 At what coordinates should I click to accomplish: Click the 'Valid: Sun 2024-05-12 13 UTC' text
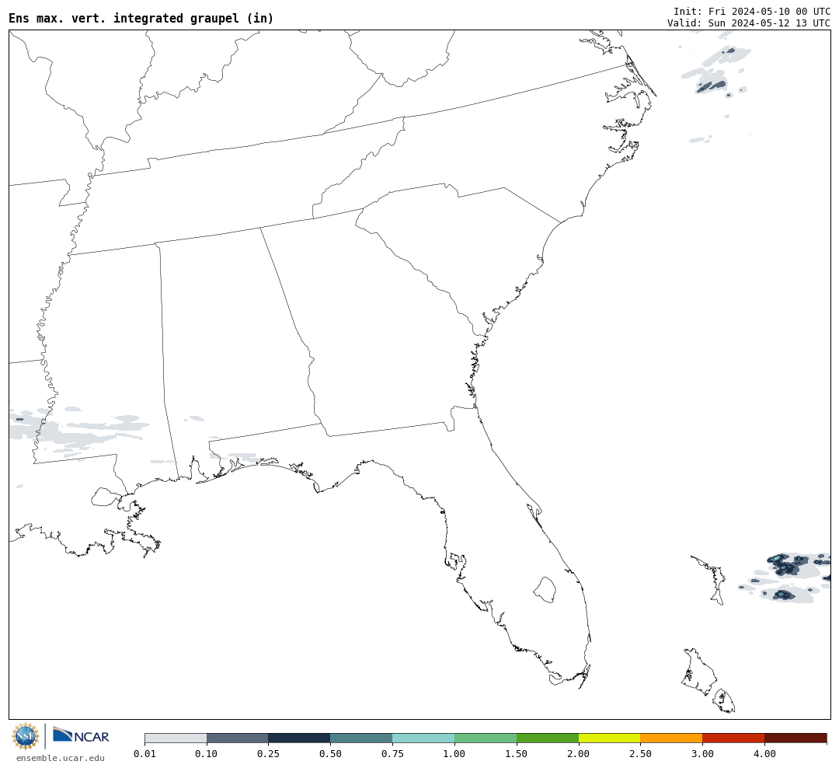click(749, 23)
